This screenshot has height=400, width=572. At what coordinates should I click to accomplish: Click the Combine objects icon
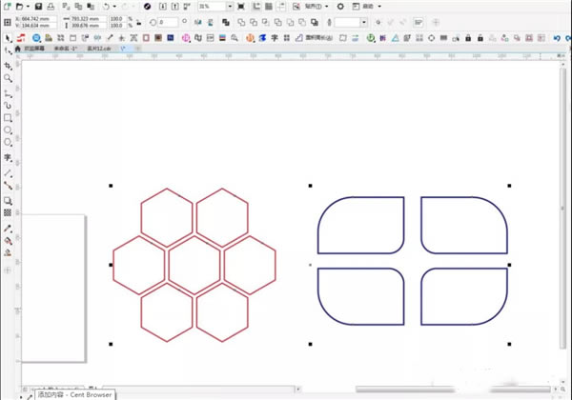(x=226, y=22)
